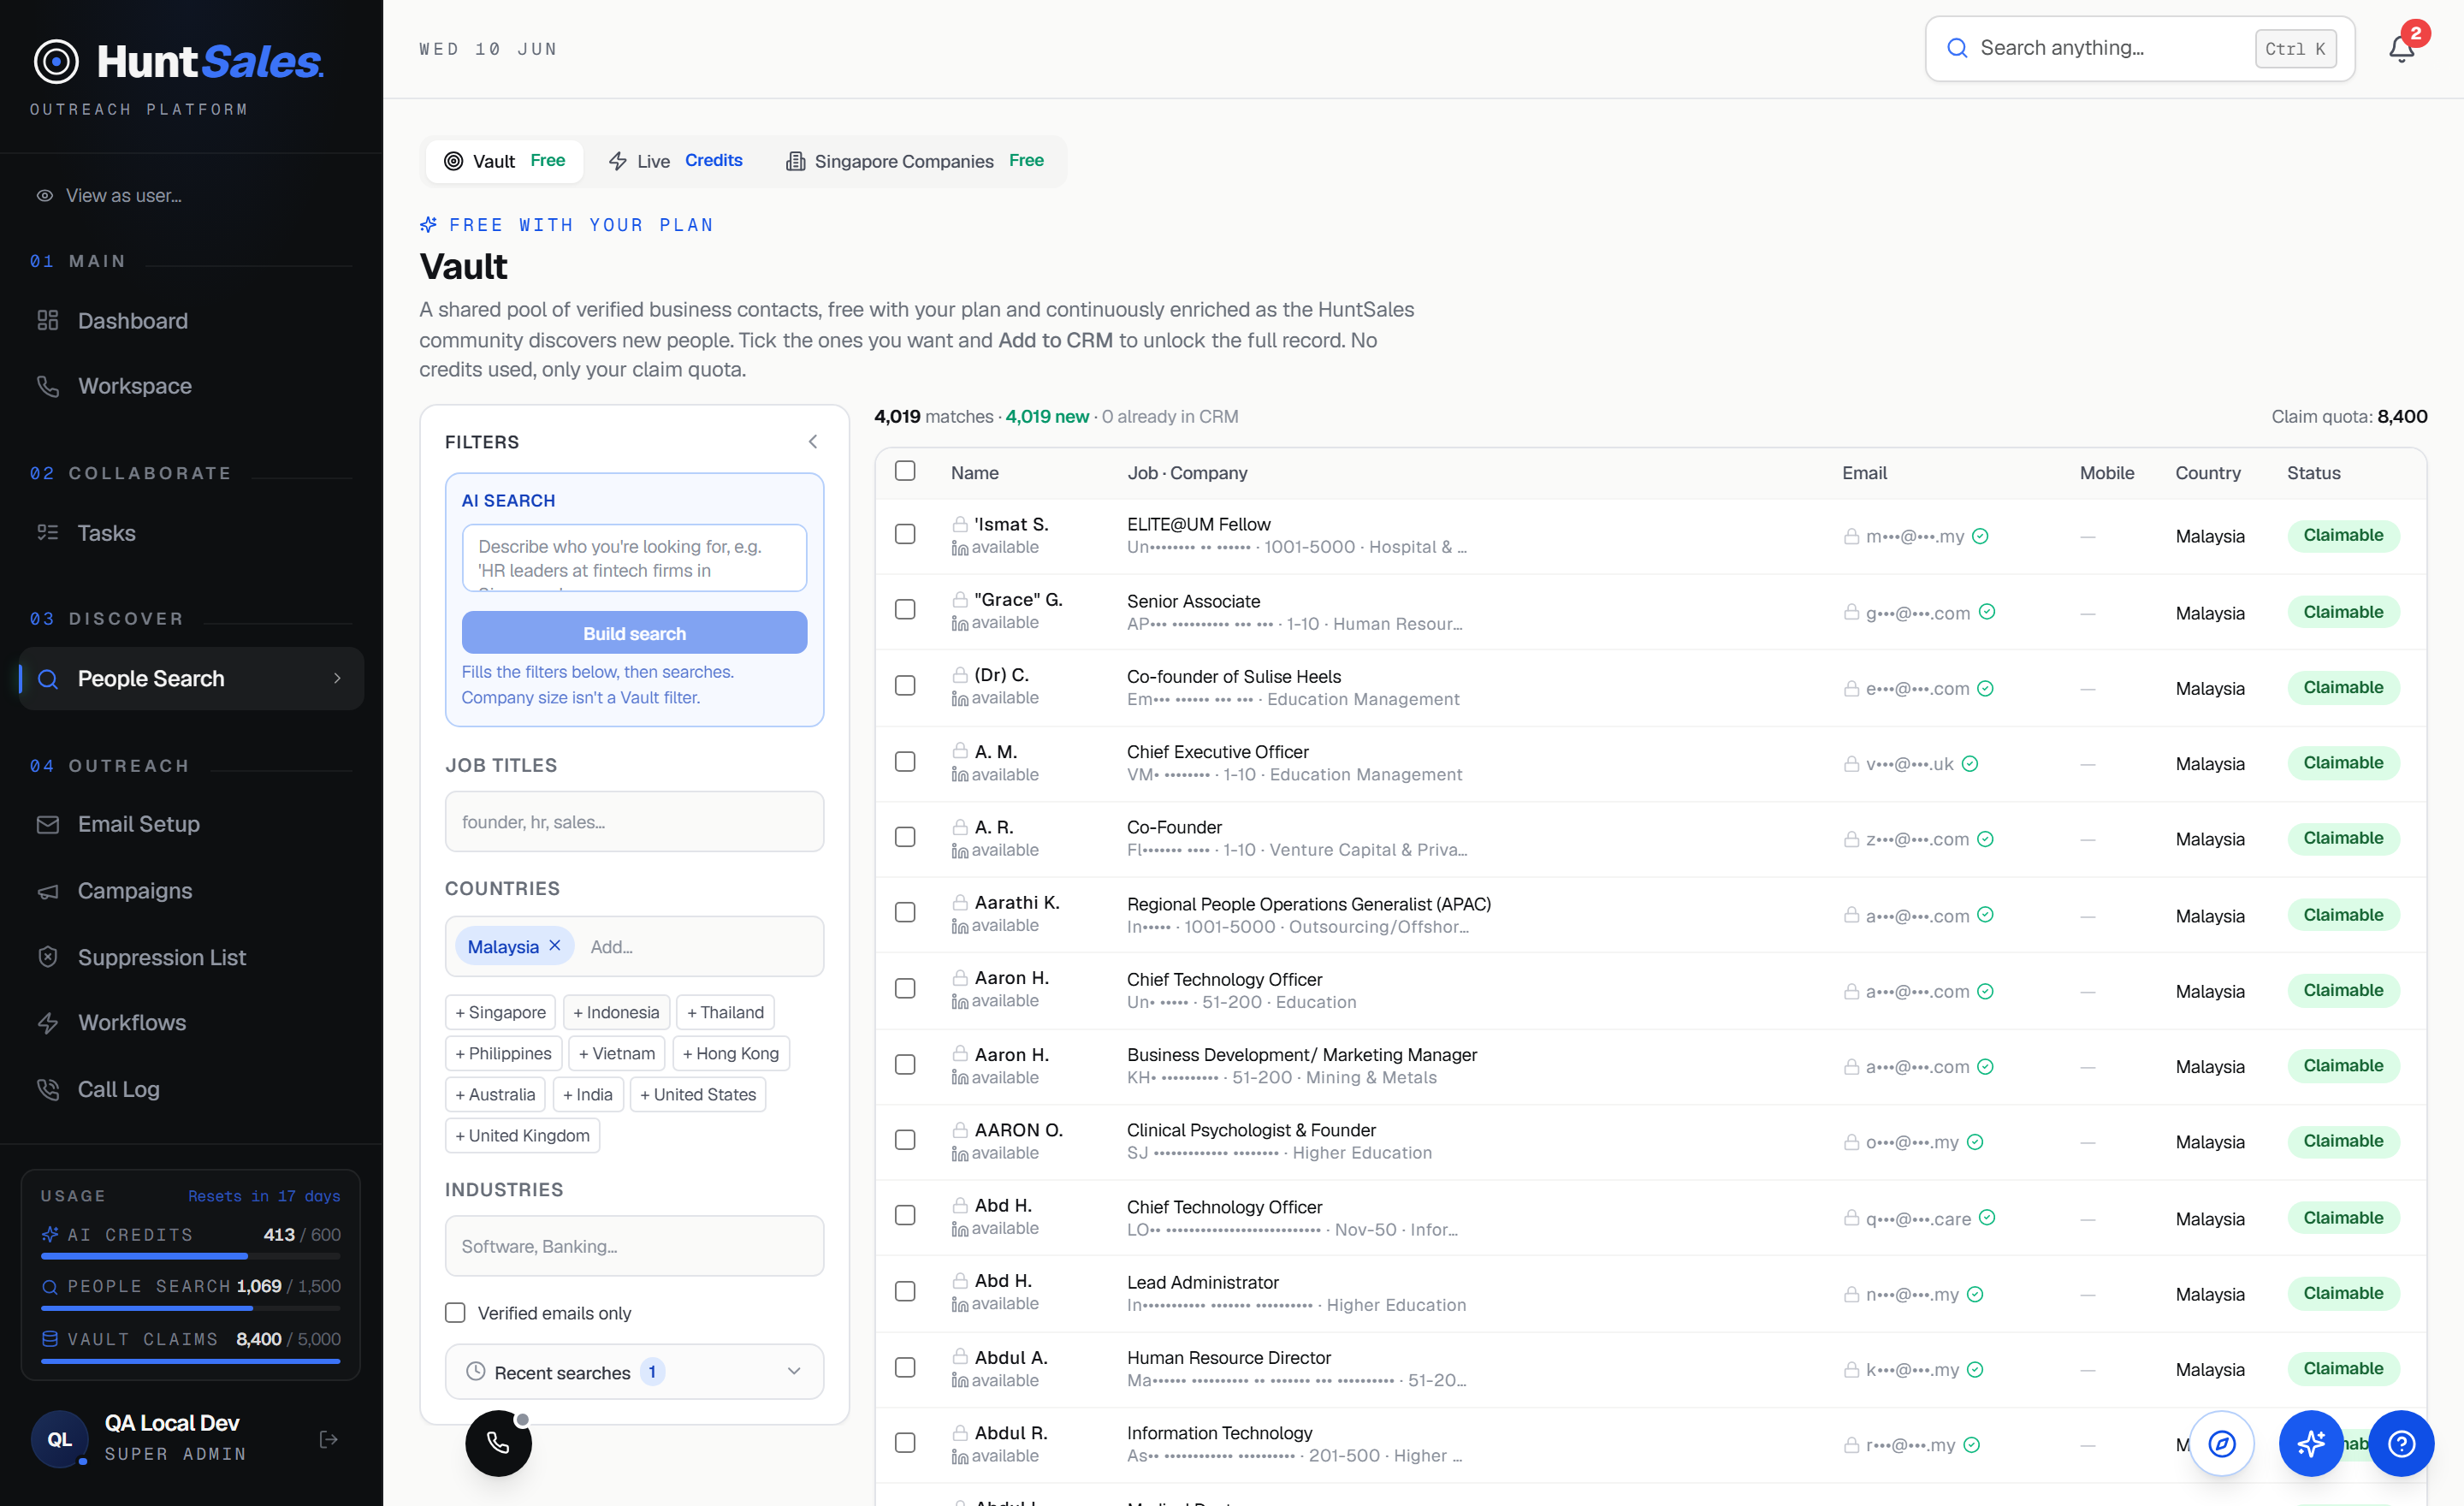Image resolution: width=2464 pixels, height=1506 pixels.
Task: Click the Call Log phone icon
Action: (x=48, y=1088)
